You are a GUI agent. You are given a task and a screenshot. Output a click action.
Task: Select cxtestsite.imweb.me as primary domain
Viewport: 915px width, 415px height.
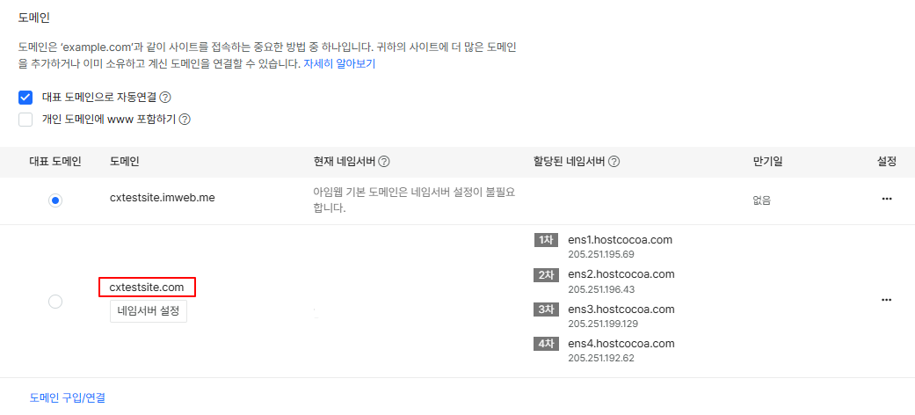pos(55,200)
